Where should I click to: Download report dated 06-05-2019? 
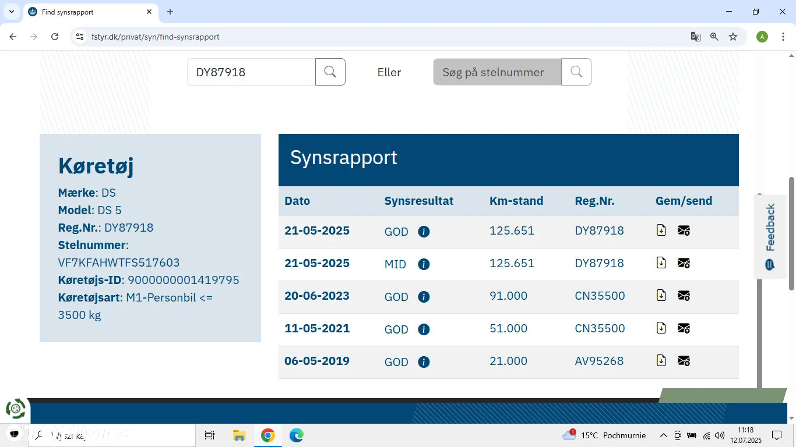pos(661,361)
